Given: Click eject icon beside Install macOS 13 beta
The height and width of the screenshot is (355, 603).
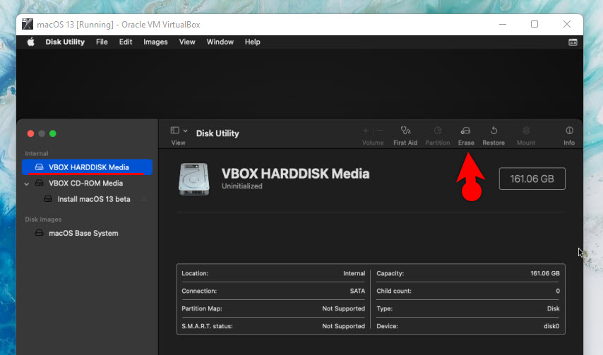Looking at the screenshot, I should (144, 199).
